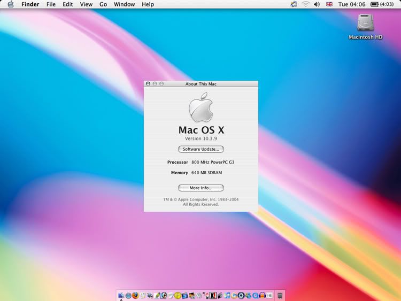Viewport: 401px width, 301px height.
Task: Open the photo stack icon in Dock
Action: point(192,296)
